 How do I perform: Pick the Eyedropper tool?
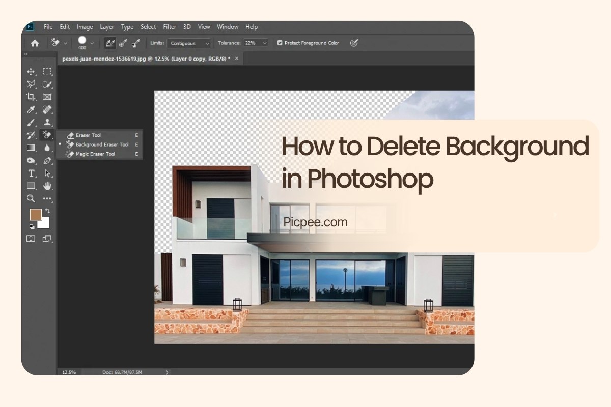click(31, 109)
